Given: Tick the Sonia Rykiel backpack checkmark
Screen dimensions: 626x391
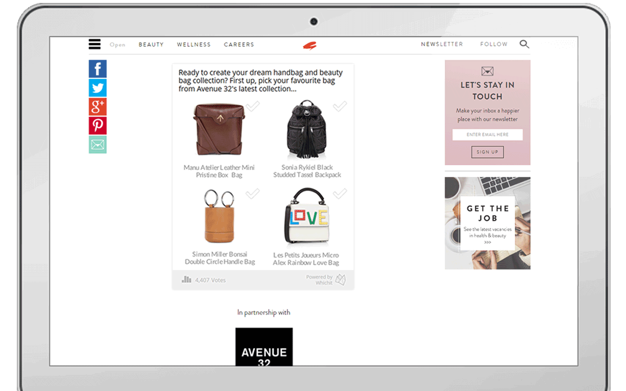Looking at the screenshot, I should [x=340, y=106].
